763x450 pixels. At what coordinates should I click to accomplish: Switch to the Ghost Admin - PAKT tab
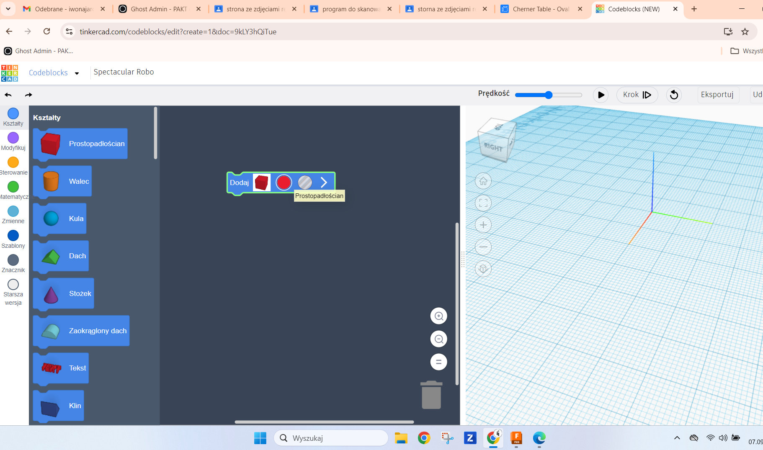pyautogui.click(x=158, y=9)
